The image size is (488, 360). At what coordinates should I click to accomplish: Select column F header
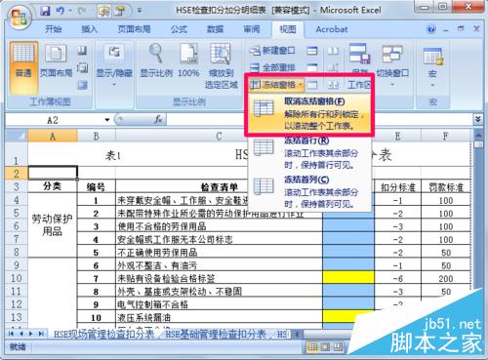tap(446, 136)
